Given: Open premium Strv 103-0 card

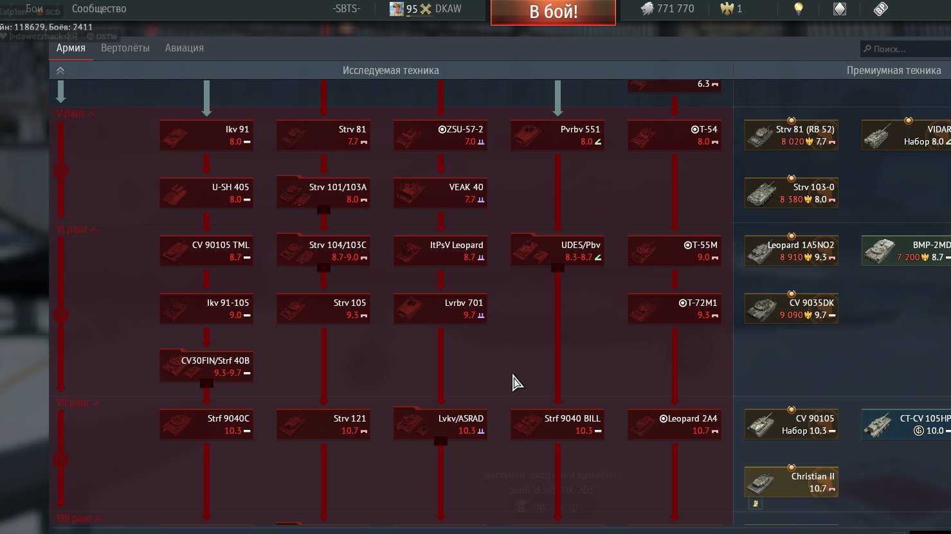Looking at the screenshot, I should pos(792,193).
